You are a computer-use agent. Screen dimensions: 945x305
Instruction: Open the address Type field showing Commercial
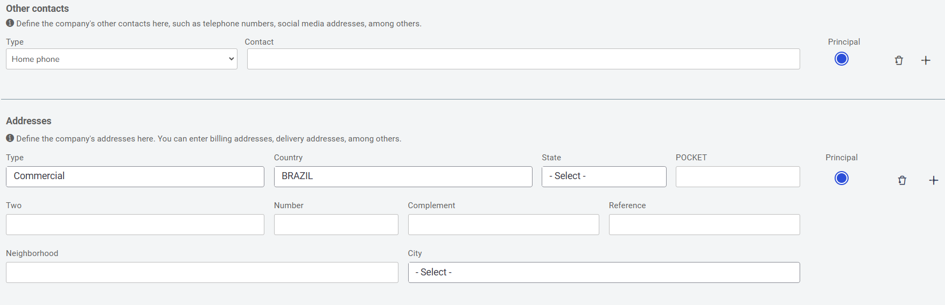pos(135,176)
